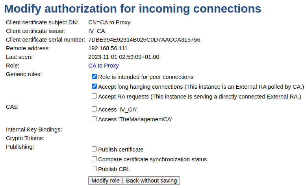306x188 pixels.
Task: Open the 'CA to Proxy' role link
Action: (104, 66)
